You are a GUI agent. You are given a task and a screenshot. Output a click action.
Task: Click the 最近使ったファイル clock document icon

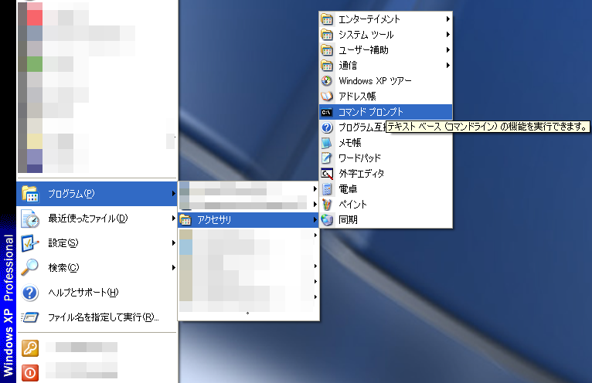tap(30, 219)
